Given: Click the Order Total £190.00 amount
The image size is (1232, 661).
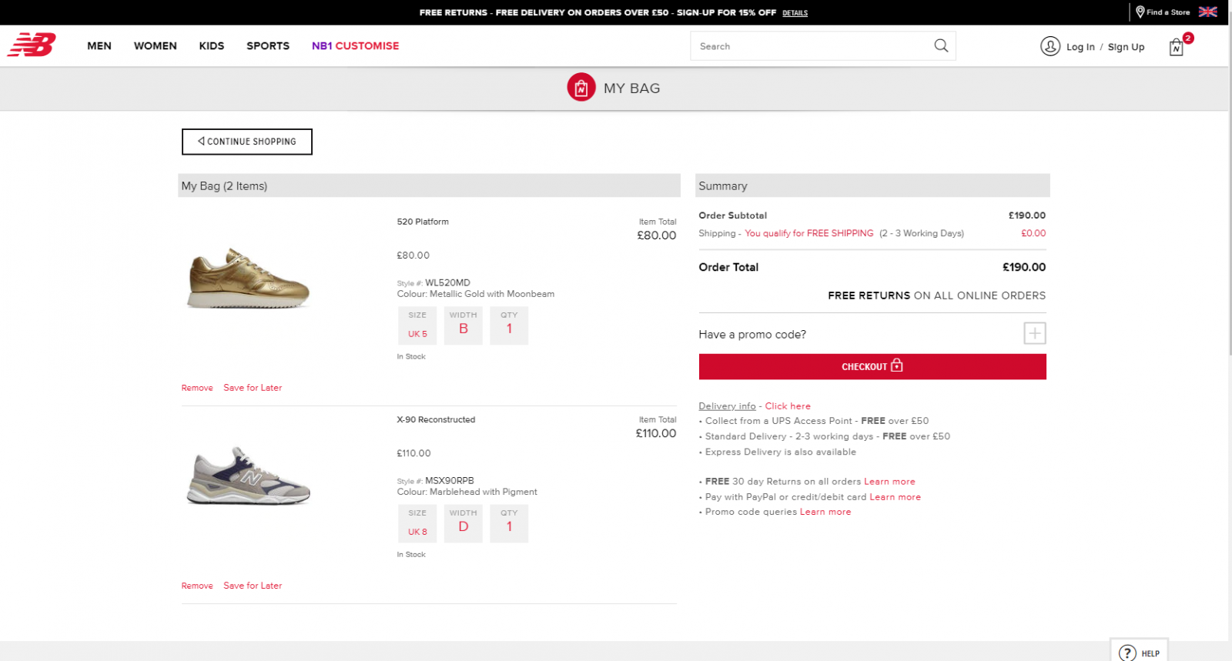Looking at the screenshot, I should click(x=1024, y=267).
